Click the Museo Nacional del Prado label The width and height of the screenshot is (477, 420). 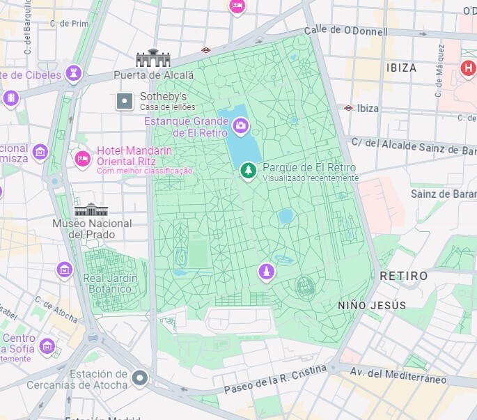(92, 229)
